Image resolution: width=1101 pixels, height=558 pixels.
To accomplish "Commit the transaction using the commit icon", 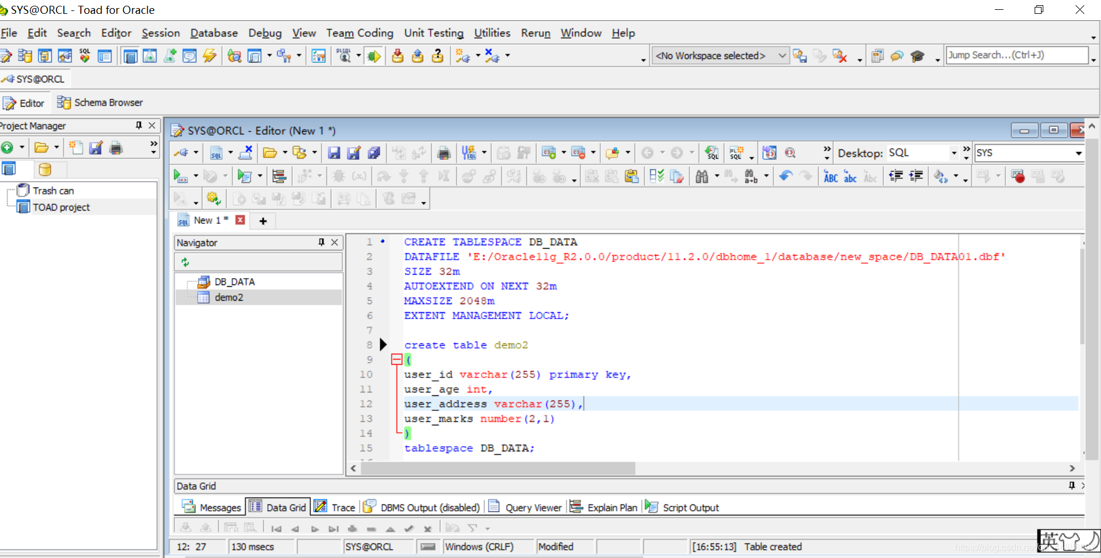I will pos(398,55).
